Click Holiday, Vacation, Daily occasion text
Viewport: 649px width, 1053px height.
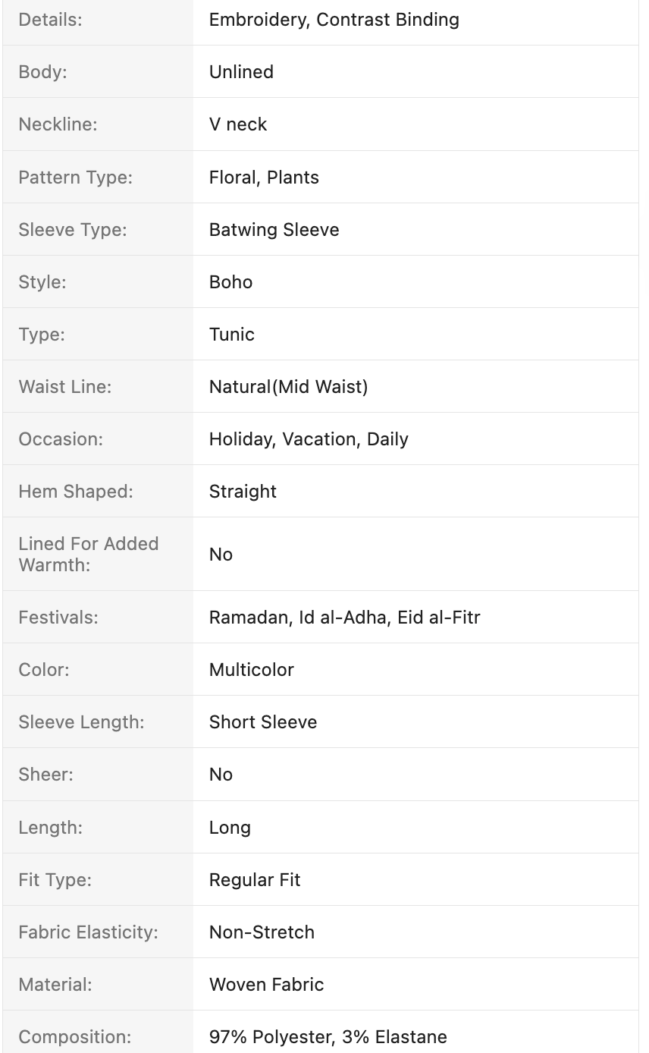click(x=309, y=439)
